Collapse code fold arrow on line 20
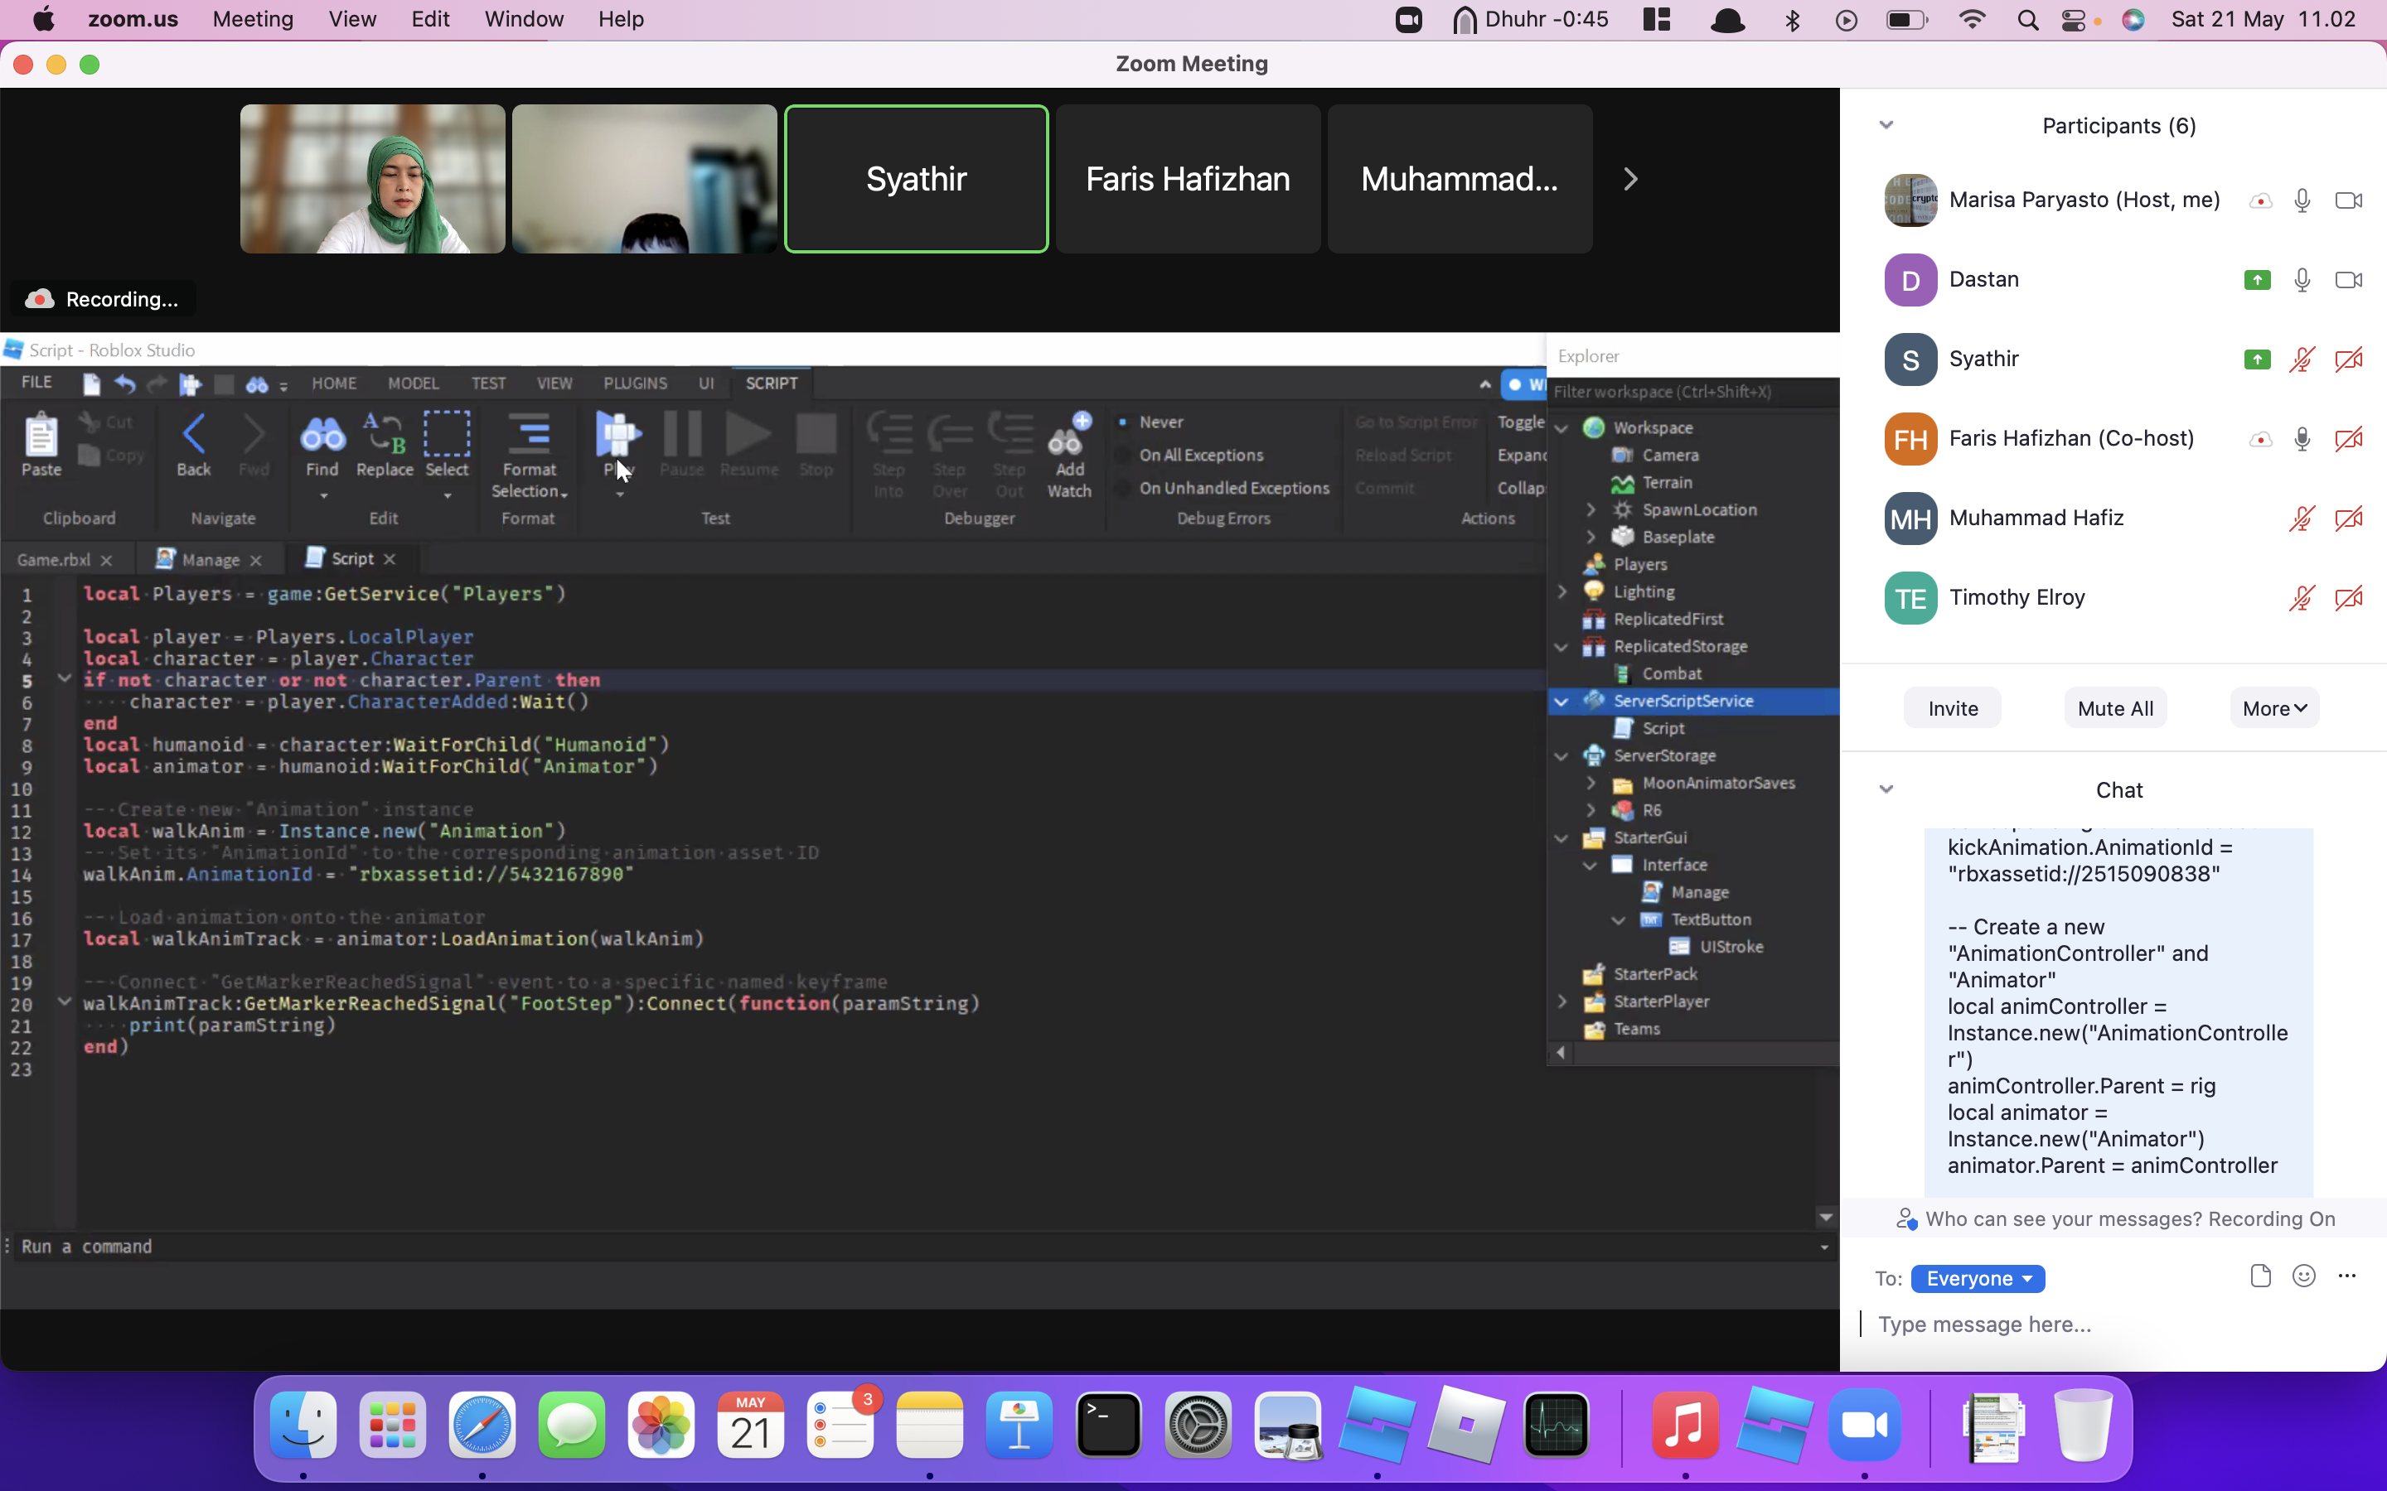This screenshot has height=1491, width=2387. [x=64, y=1002]
